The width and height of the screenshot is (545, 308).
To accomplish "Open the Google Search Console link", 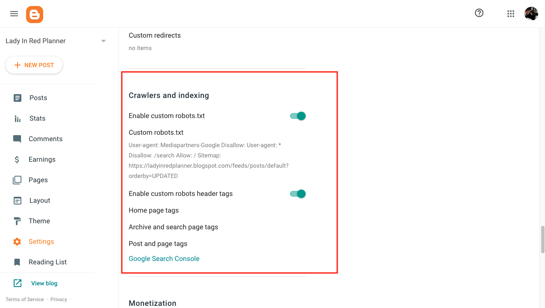I will [164, 259].
